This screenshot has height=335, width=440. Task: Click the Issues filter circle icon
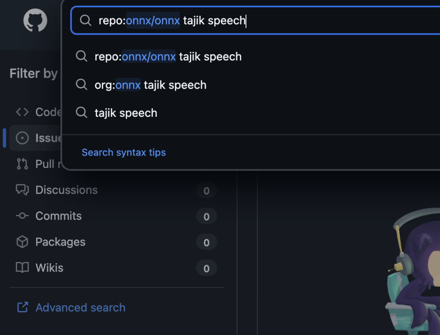coord(22,138)
